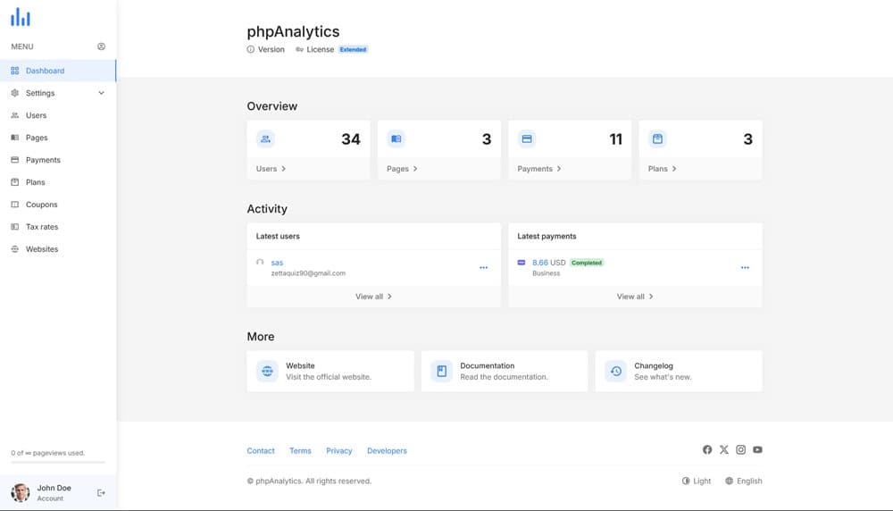
Task: Open Coupons in the sidebar
Action: [57, 204]
